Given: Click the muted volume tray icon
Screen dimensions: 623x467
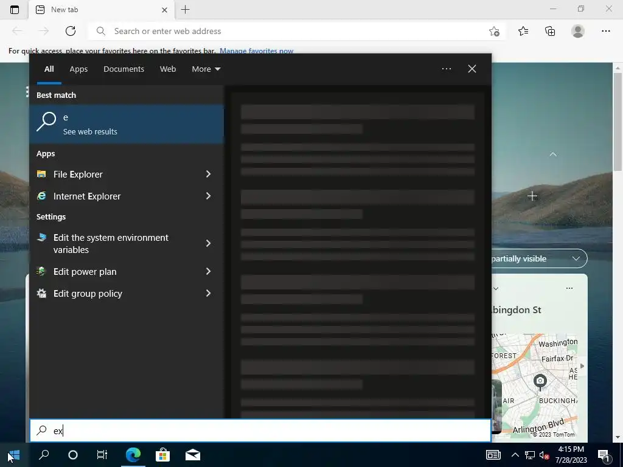Looking at the screenshot, I should pyautogui.click(x=544, y=455).
